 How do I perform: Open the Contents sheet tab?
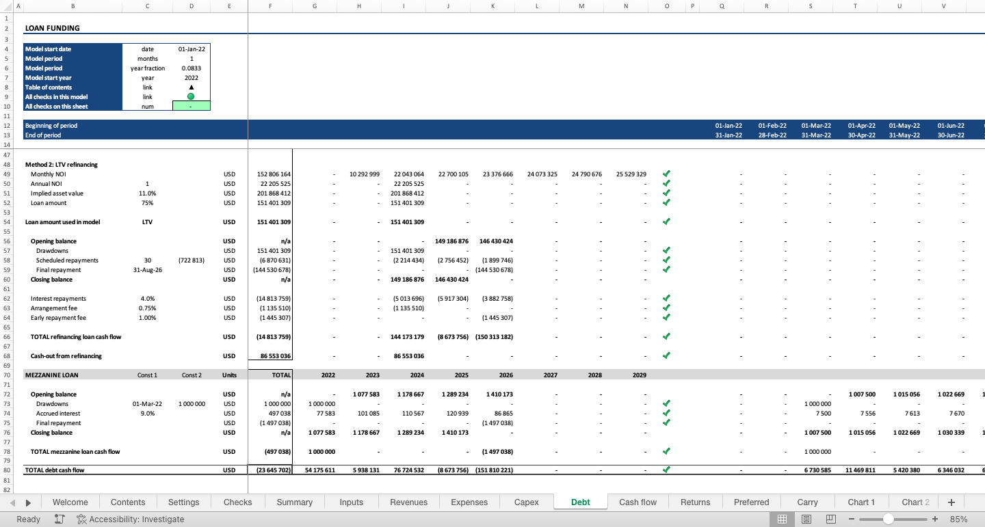point(128,502)
